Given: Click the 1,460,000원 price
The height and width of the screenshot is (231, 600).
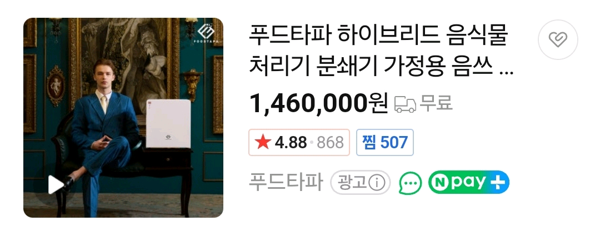Looking at the screenshot, I should 319,103.
